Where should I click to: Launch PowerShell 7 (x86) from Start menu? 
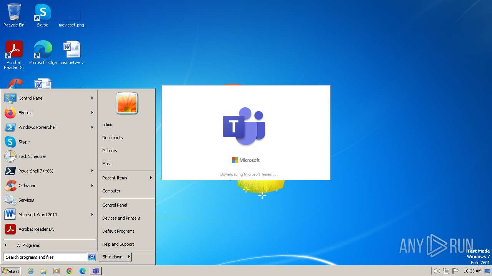(x=49, y=171)
